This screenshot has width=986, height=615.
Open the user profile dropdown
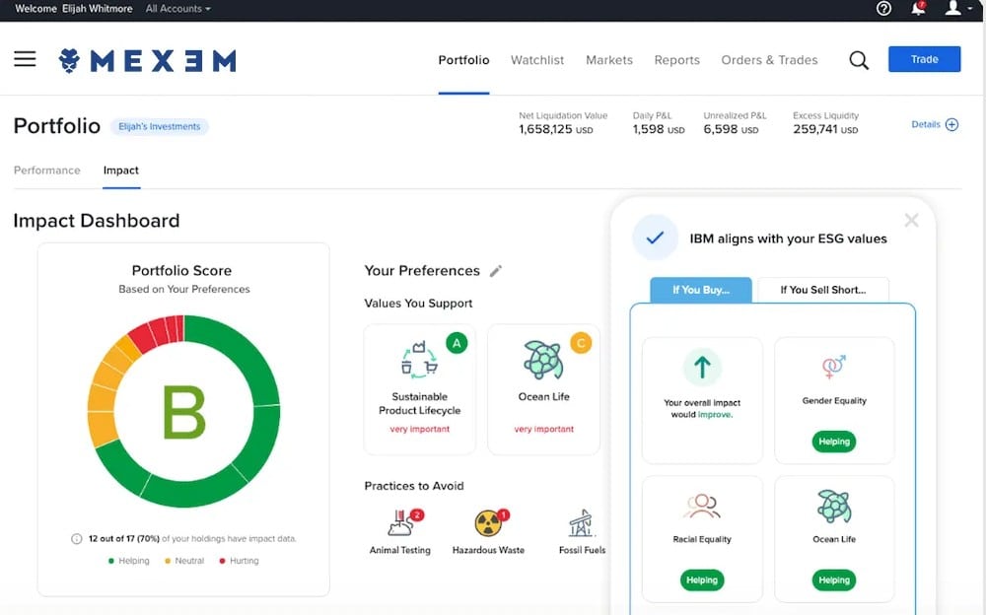click(x=954, y=9)
